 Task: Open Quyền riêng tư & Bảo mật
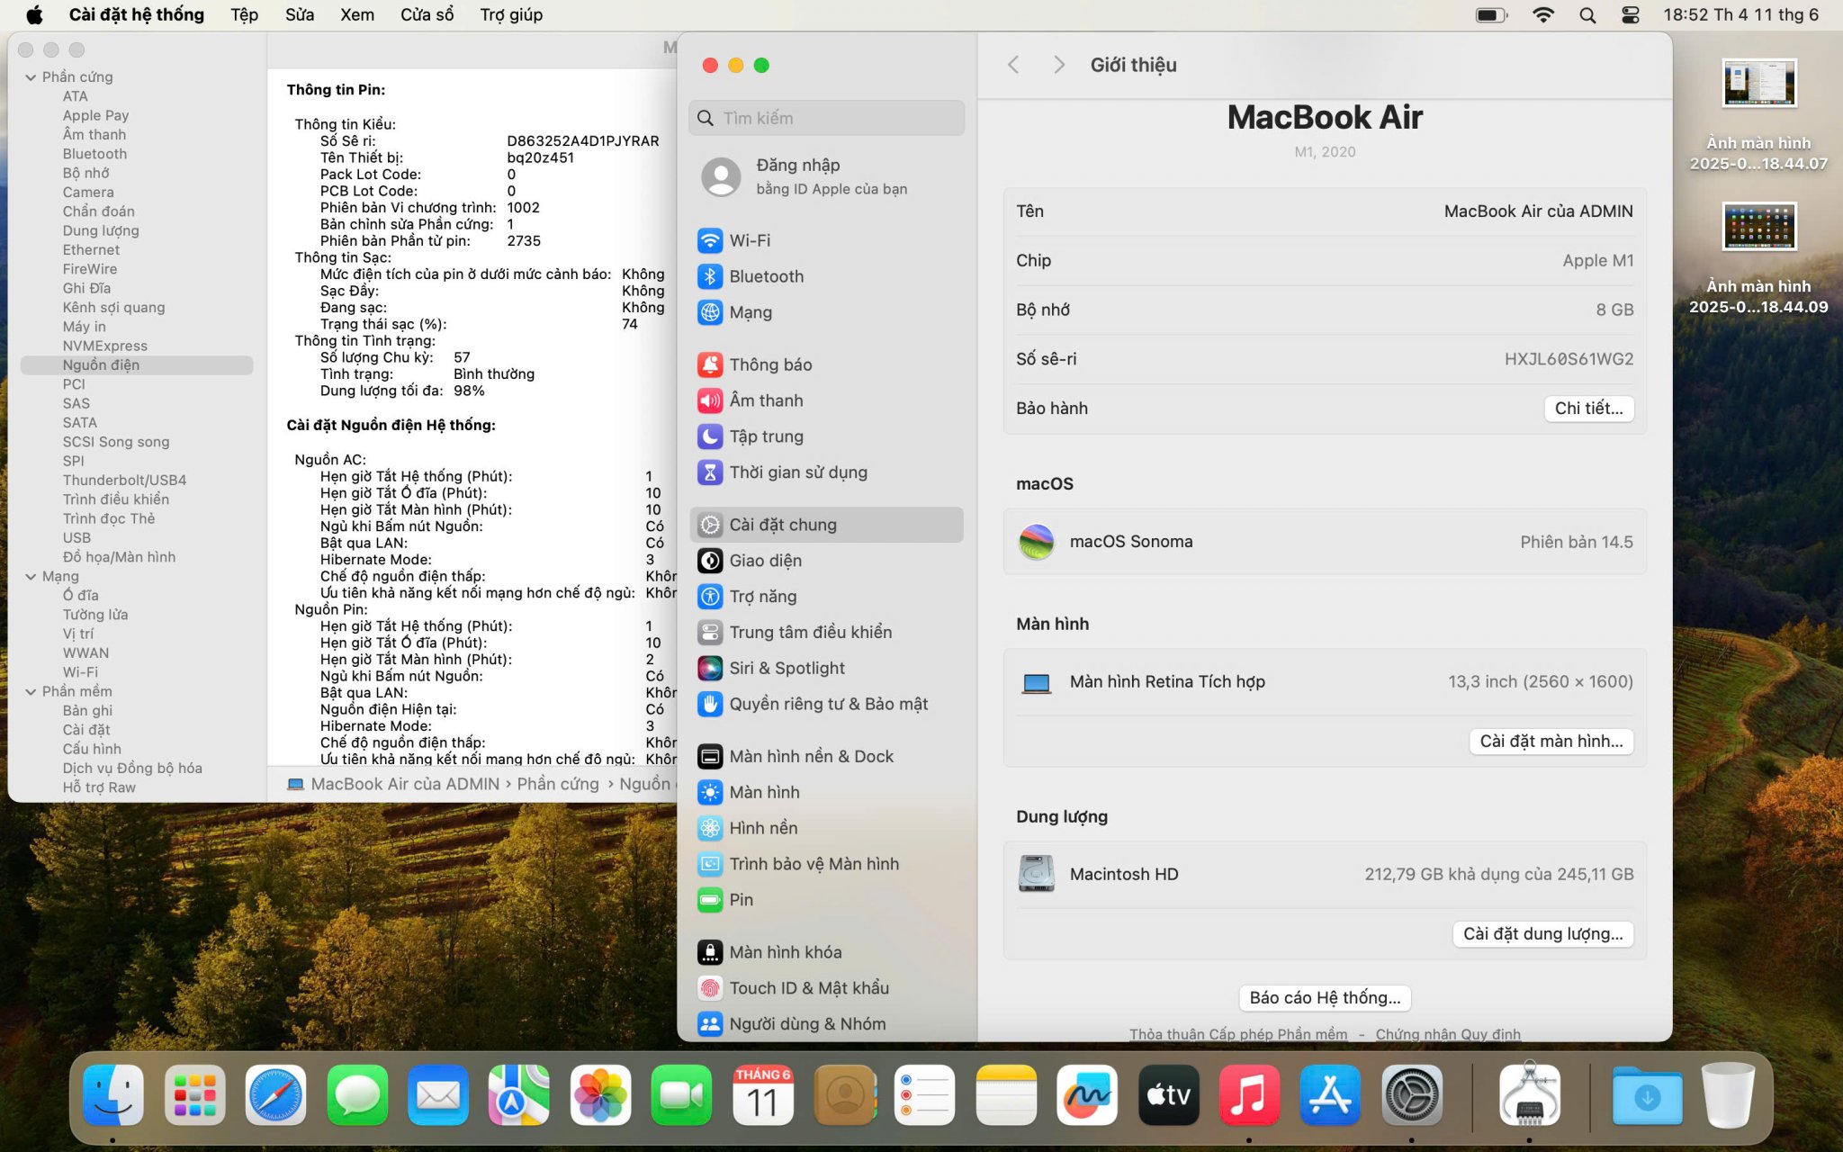826,705
